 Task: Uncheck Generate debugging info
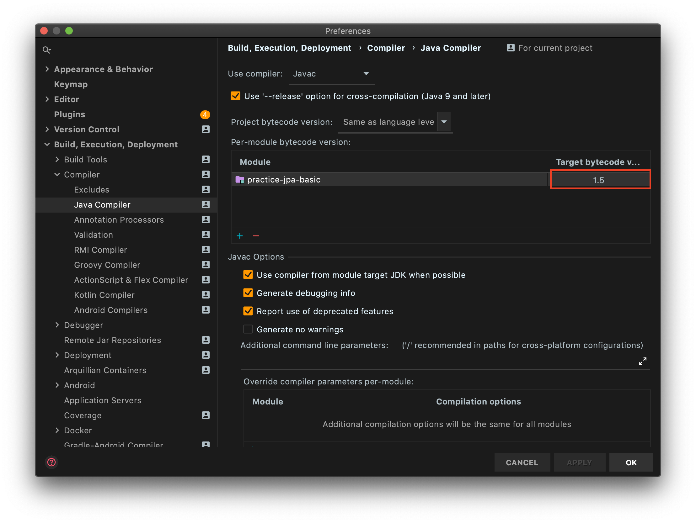(x=248, y=293)
